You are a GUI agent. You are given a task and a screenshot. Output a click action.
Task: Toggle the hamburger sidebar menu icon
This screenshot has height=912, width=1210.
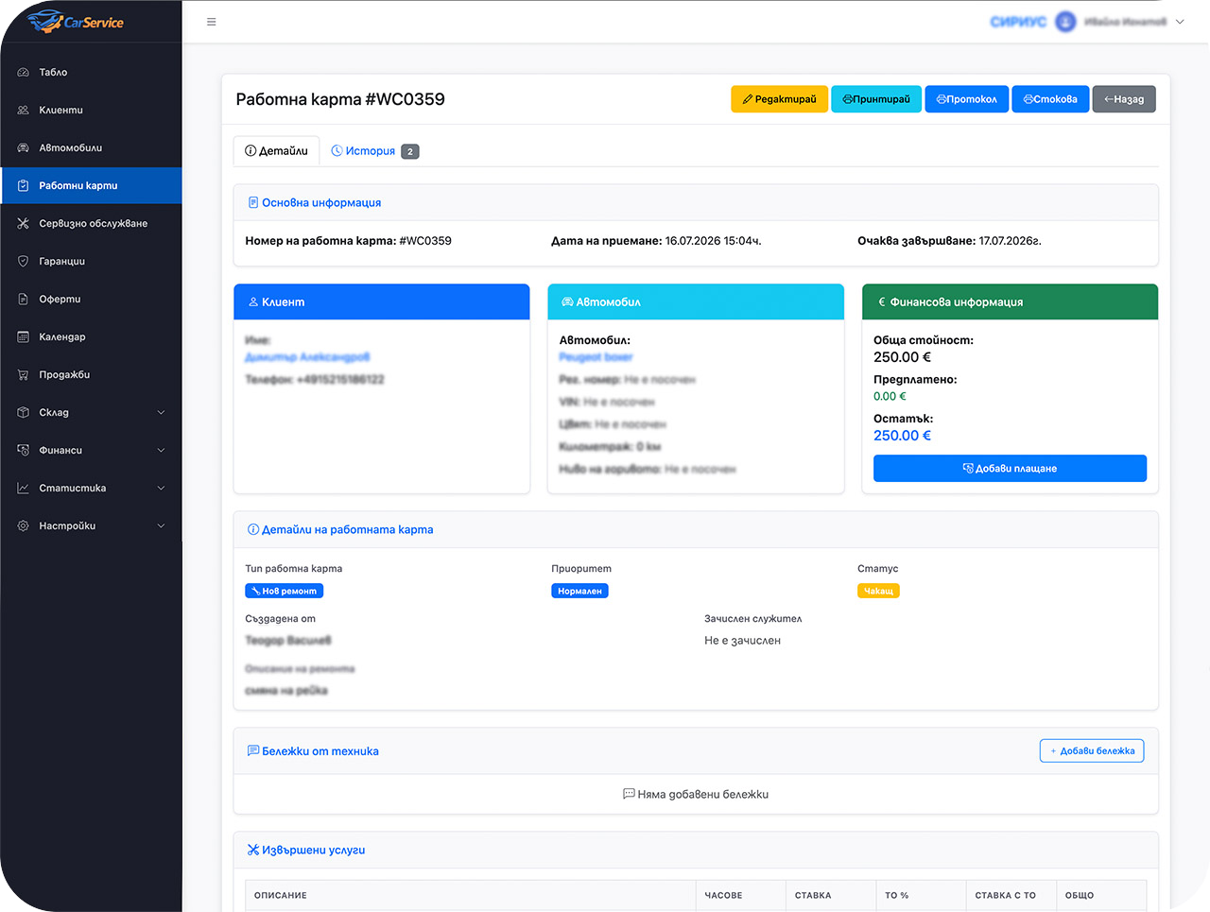[x=212, y=22]
